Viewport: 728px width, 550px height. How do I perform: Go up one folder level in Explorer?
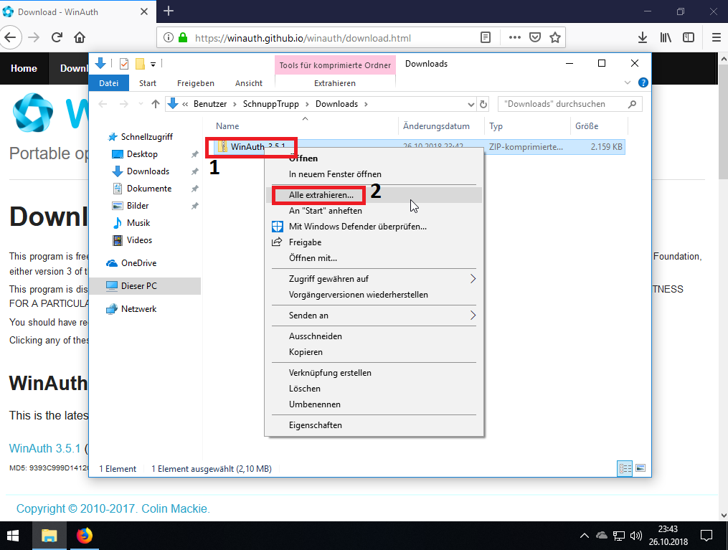156,104
